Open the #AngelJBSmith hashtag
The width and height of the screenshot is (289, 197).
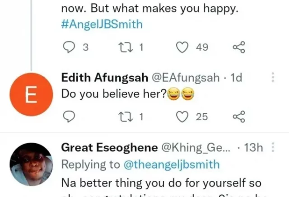(x=102, y=24)
